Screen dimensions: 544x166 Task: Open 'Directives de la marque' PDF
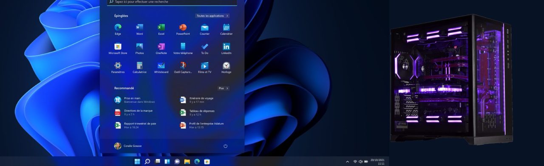click(x=133, y=113)
